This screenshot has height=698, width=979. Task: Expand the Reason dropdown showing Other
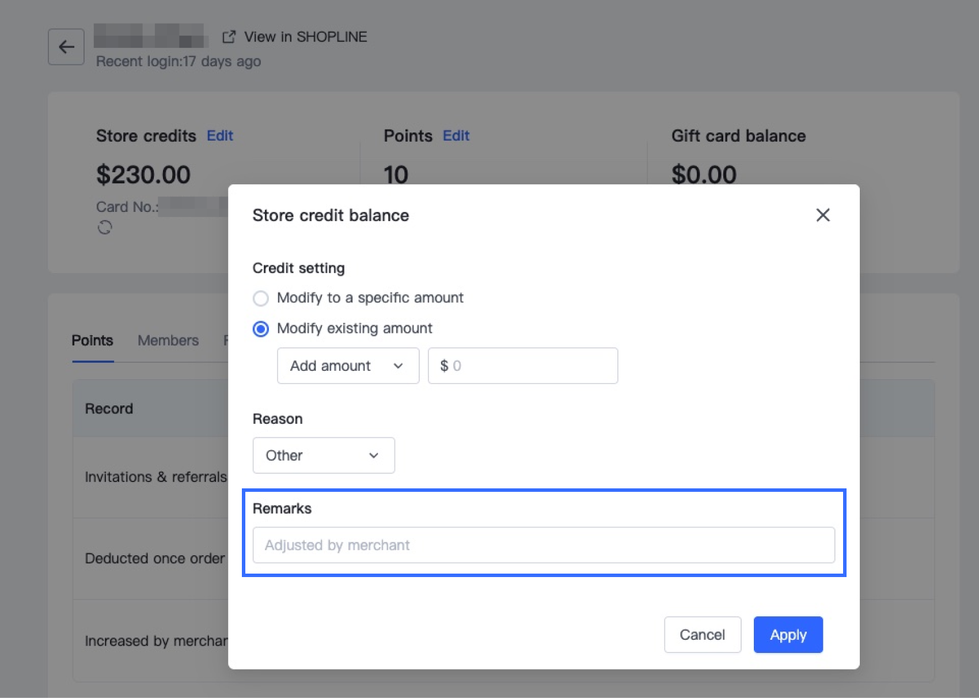(324, 456)
